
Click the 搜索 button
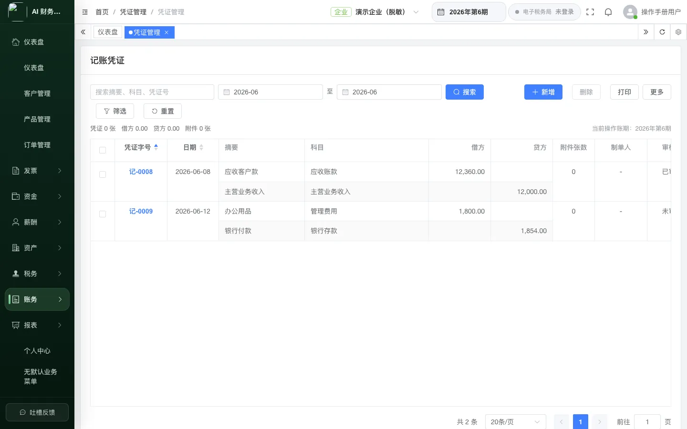(465, 92)
